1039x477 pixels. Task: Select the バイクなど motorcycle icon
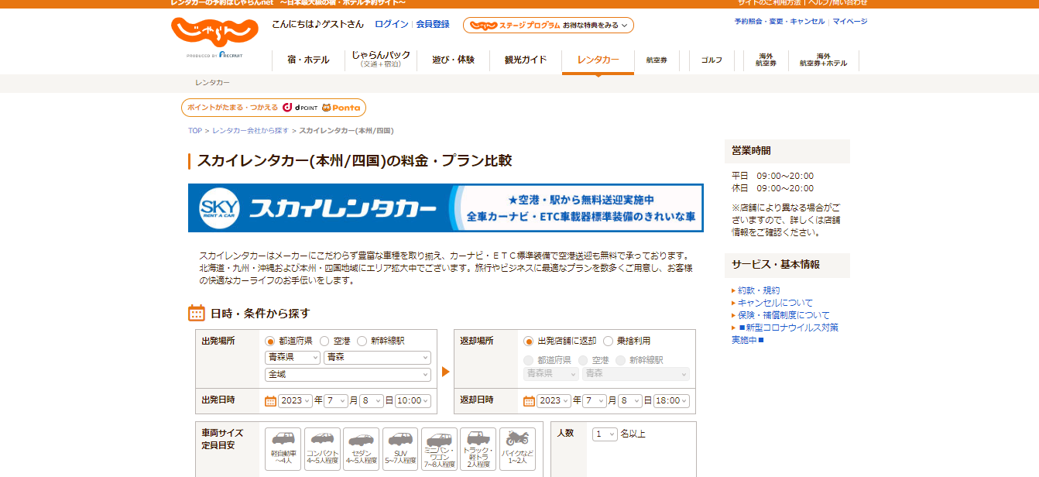[517, 448]
